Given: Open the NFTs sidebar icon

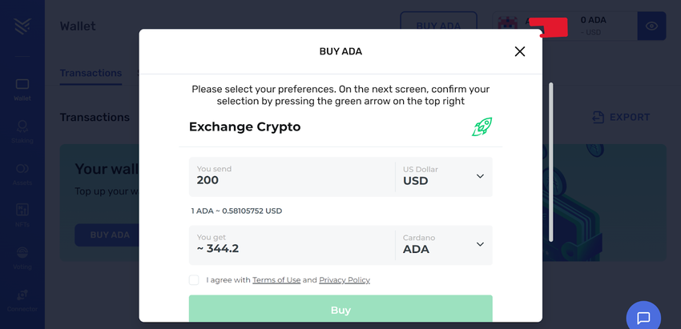Looking at the screenshot, I should (x=22, y=214).
